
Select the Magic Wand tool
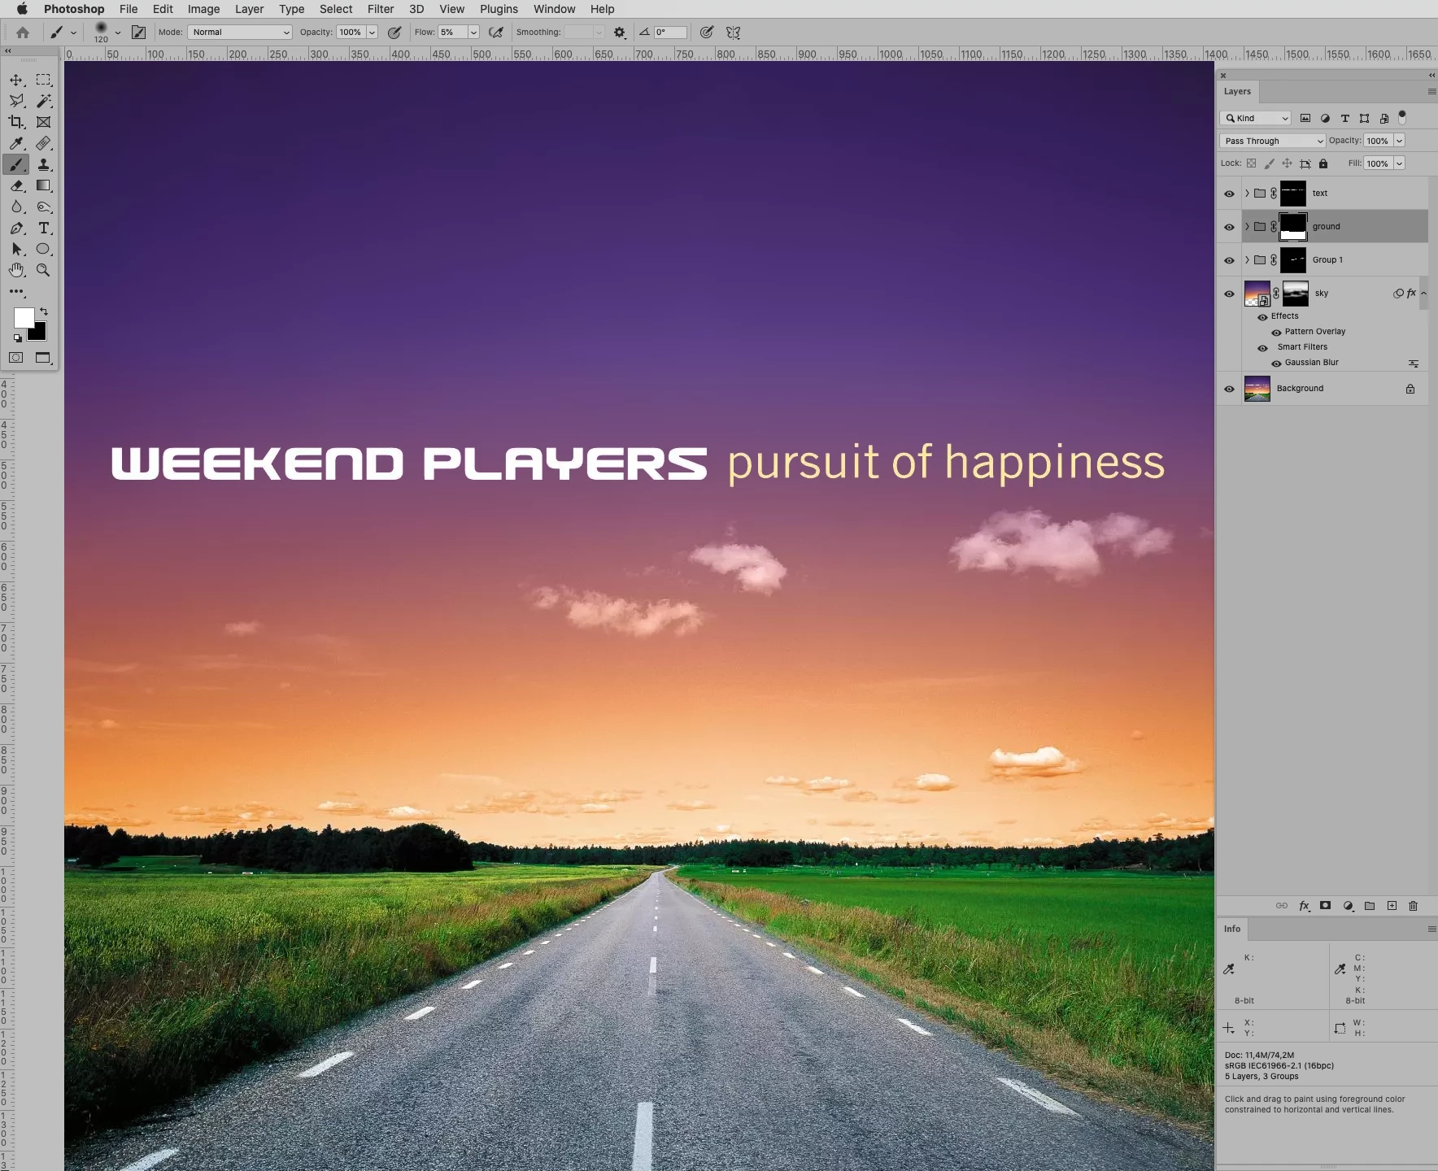pos(44,101)
